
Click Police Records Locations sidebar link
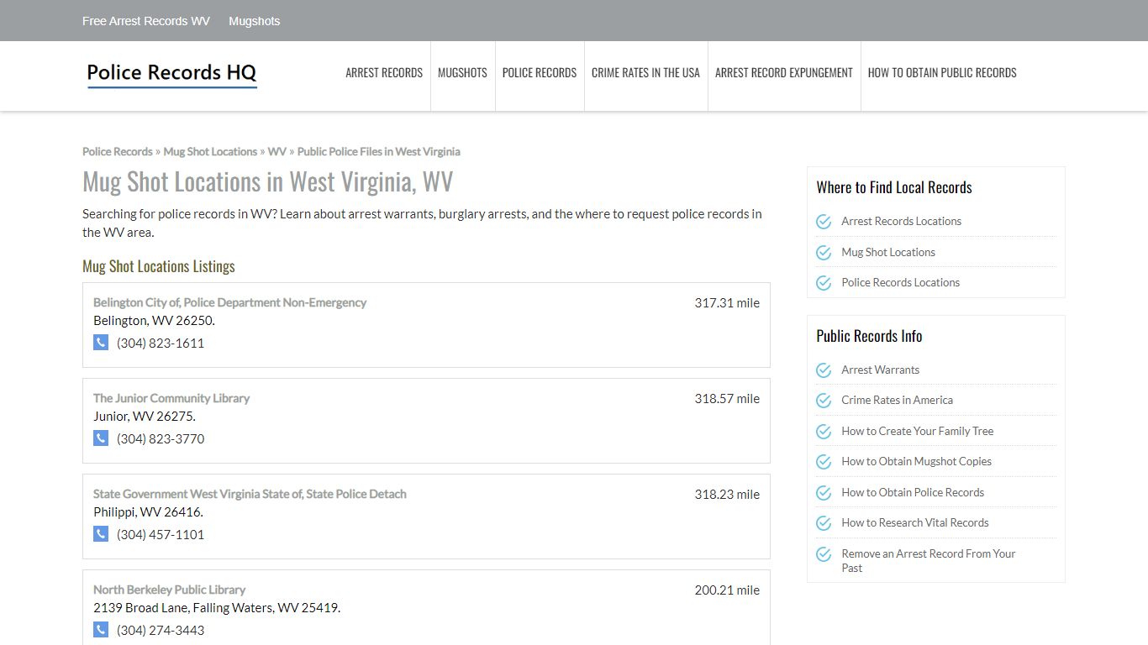pos(901,283)
